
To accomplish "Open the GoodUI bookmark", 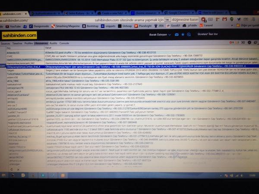I will (x=173, y=25).
